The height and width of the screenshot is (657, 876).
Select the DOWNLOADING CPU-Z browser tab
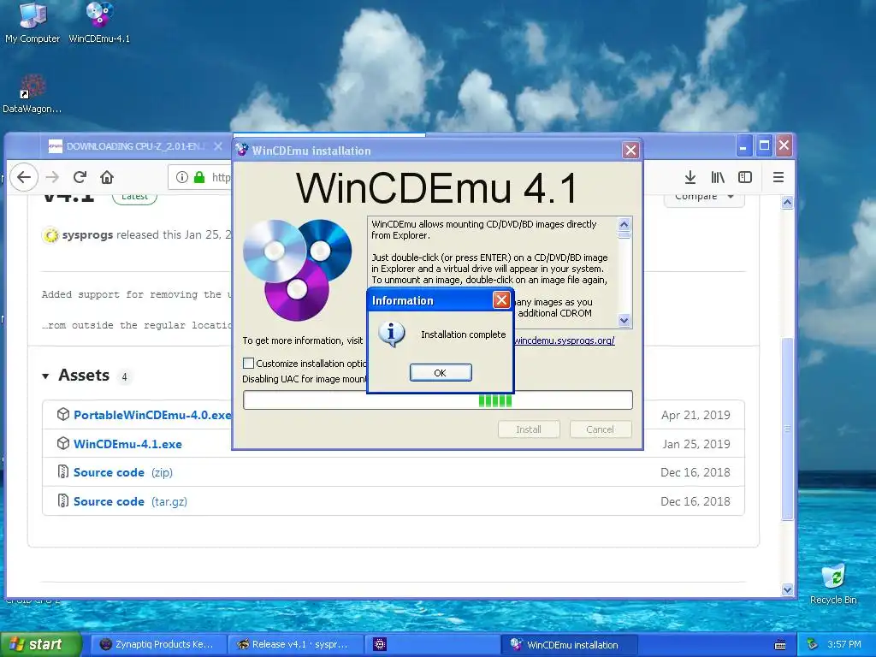click(134, 146)
